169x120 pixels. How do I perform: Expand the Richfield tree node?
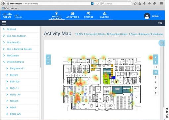(x=4, y=29)
